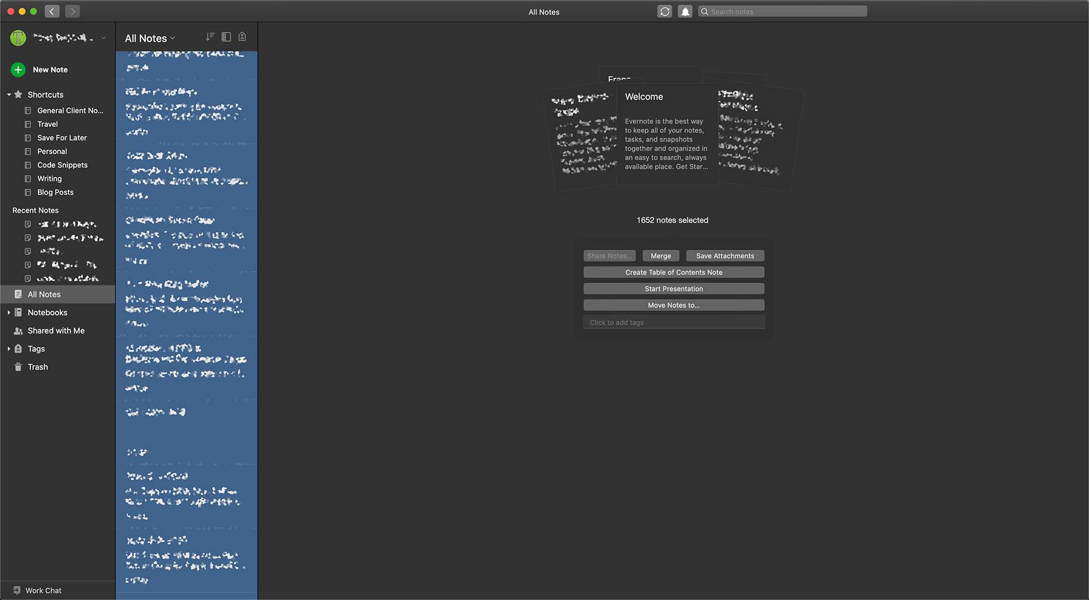This screenshot has width=1089, height=600.
Task: Click the Save Attachments button
Action: (725, 256)
